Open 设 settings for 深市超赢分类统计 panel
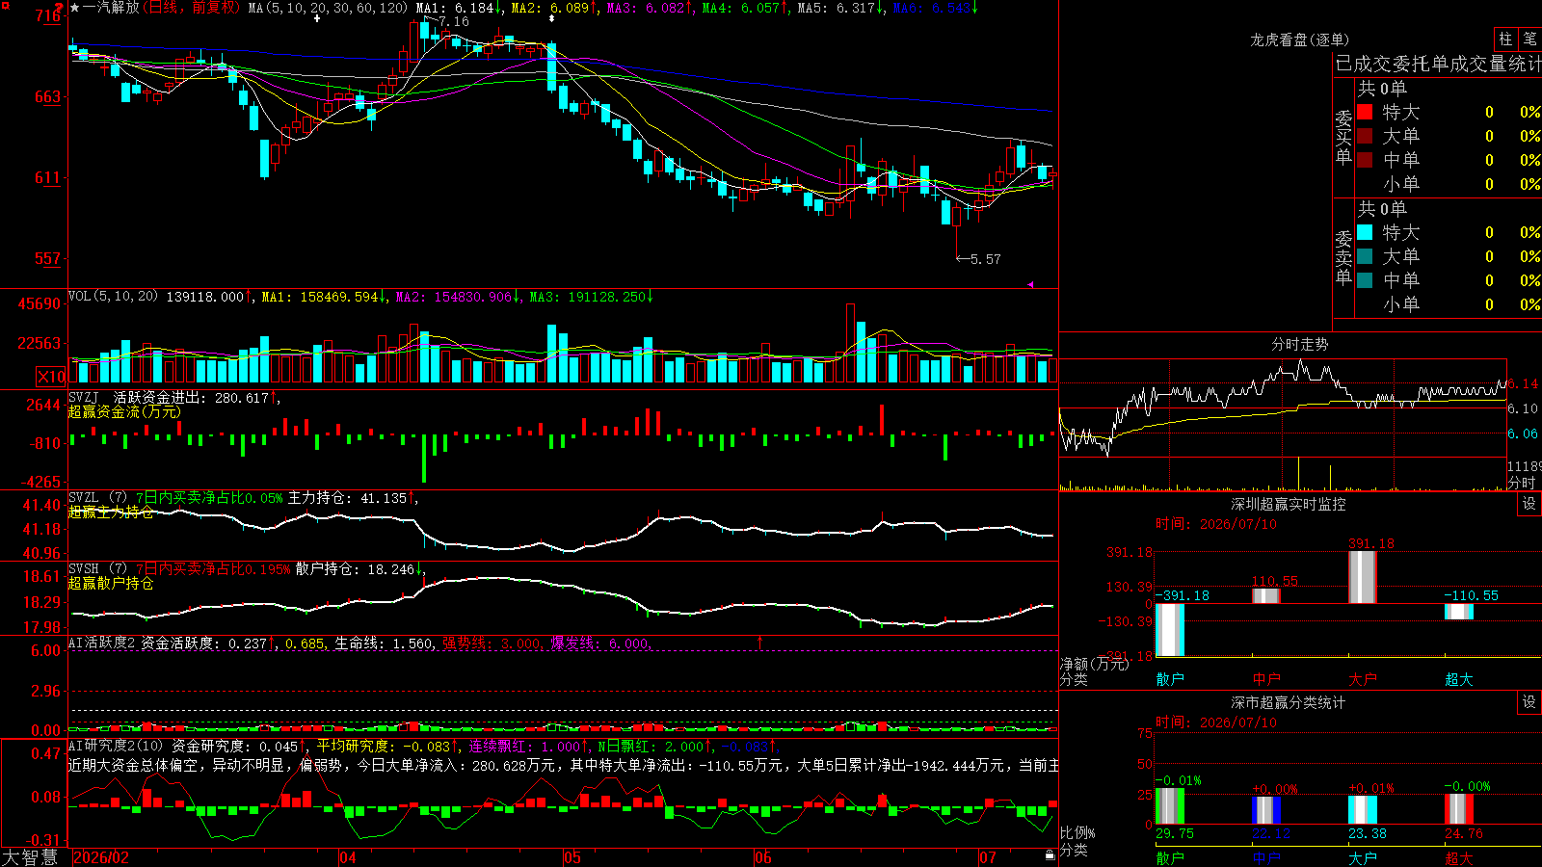 click(1529, 702)
